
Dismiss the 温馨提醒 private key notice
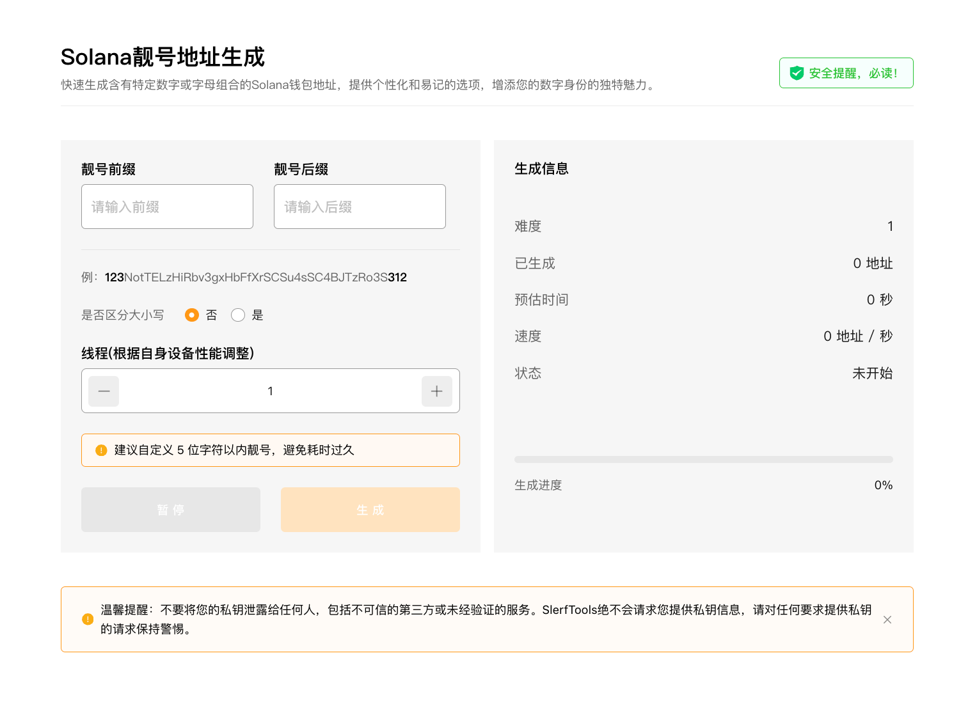(x=887, y=620)
